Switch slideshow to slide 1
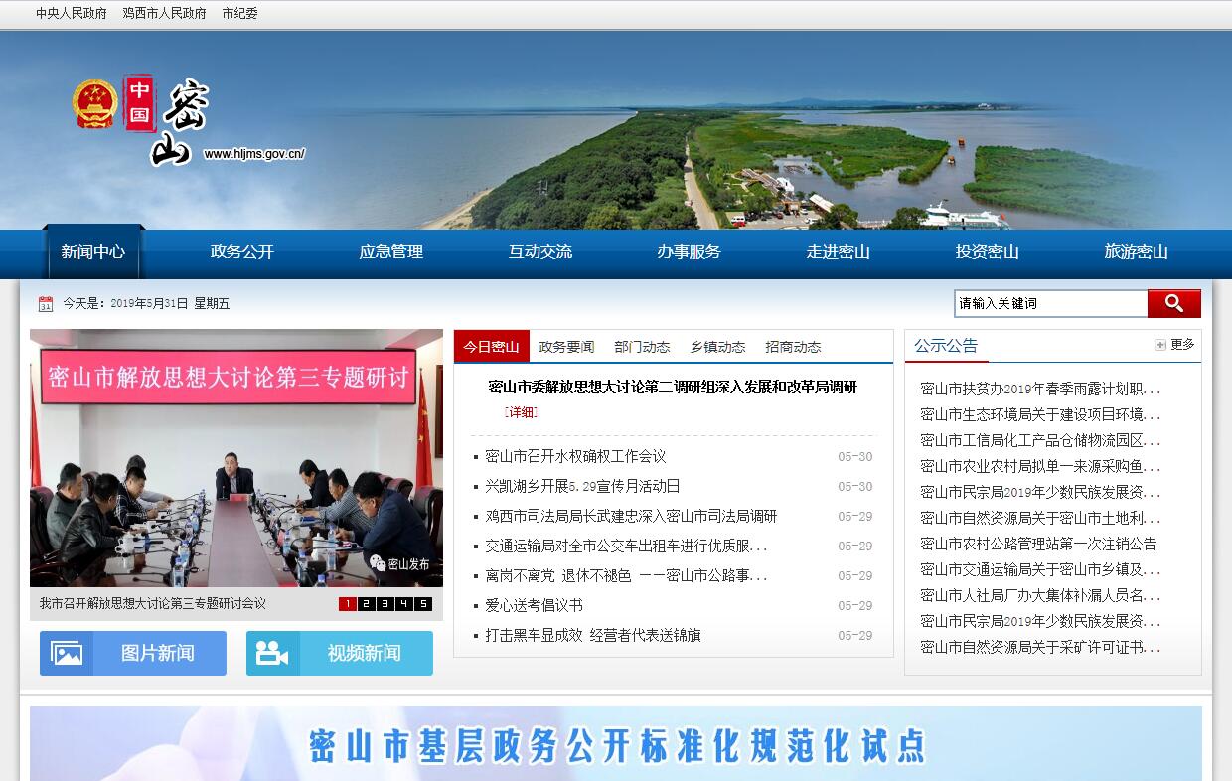 click(x=348, y=604)
